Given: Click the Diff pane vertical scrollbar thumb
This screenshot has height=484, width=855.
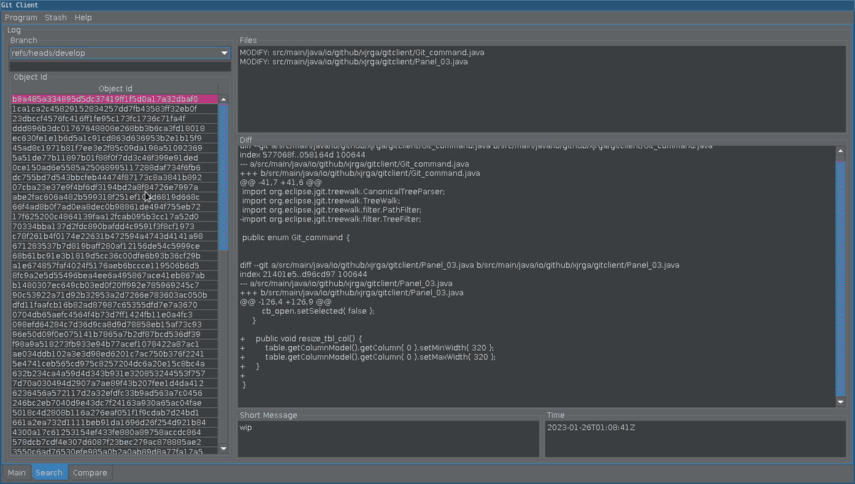Looking at the screenshot, I should point(840,278).
